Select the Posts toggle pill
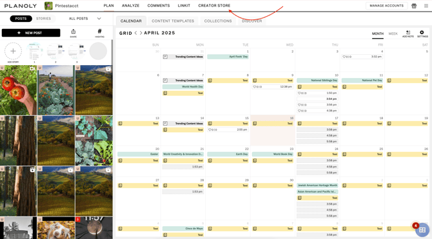 click(x=21, y=19)
